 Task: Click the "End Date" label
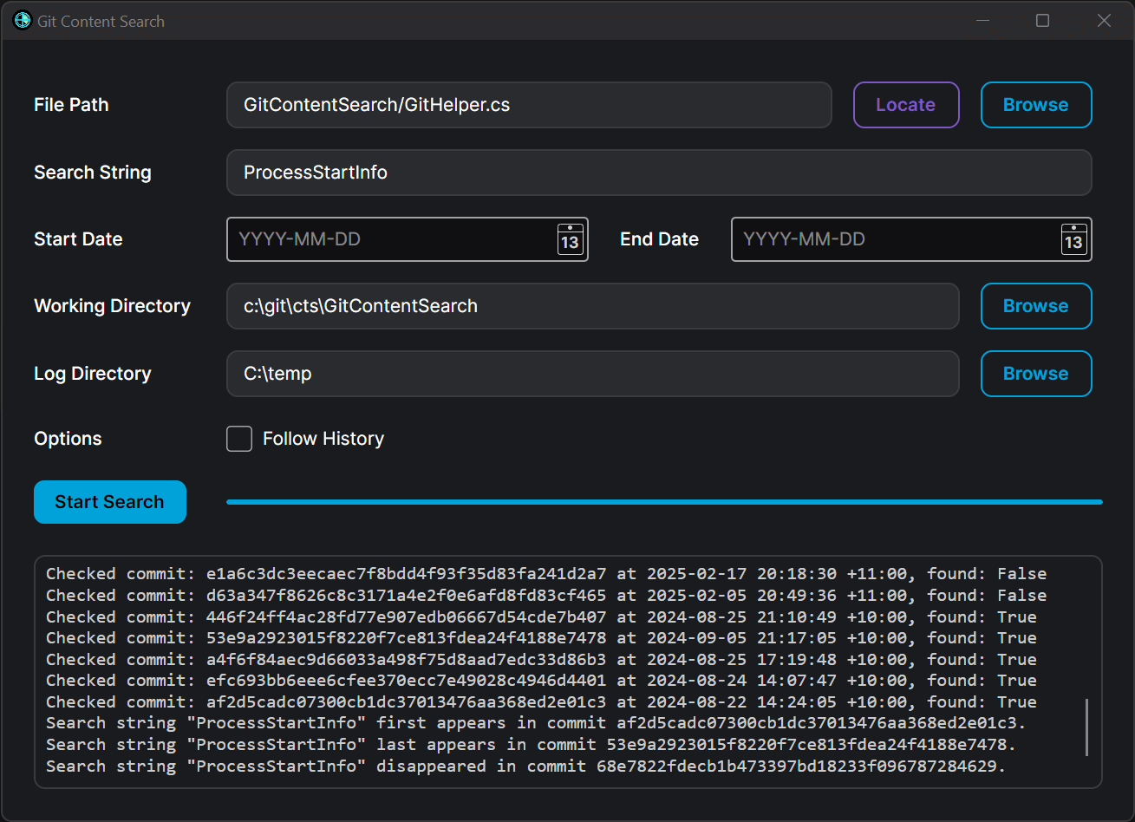(659, 239)
